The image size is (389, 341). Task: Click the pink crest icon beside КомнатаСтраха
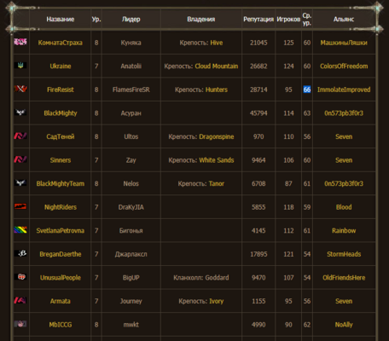click(20, 42)
